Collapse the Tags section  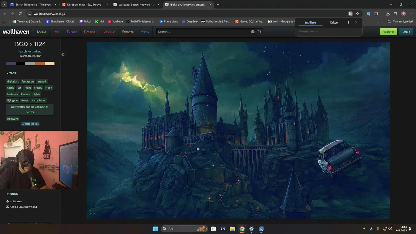click(11, 73)
